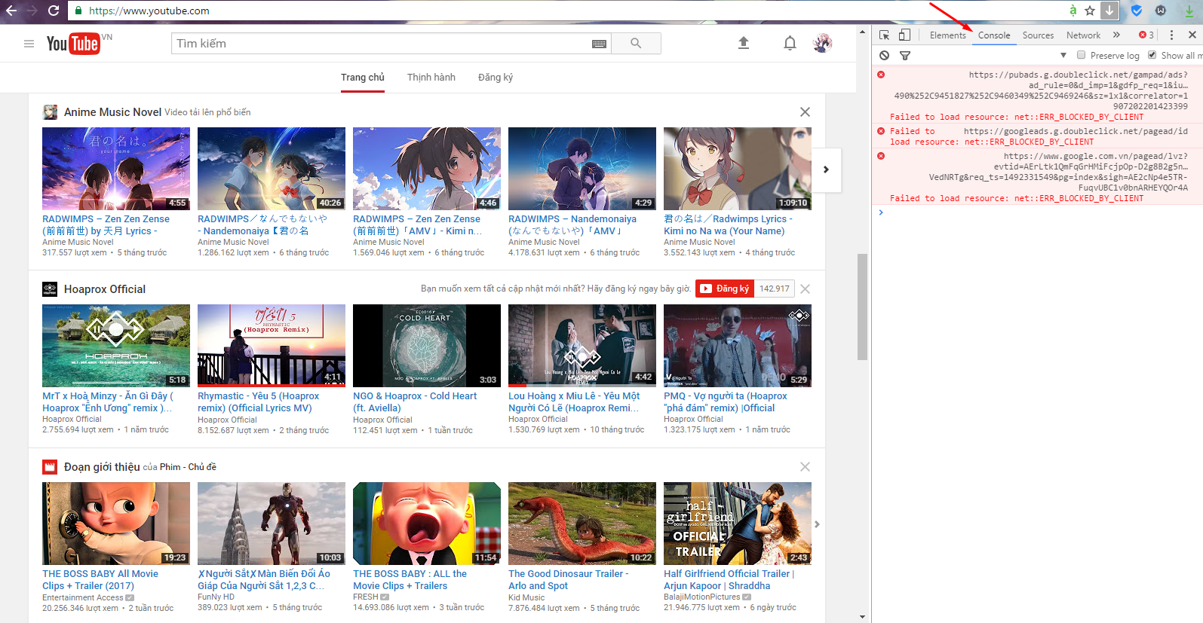Screen dimensions: 1203x623
Task: Dismiss the Anime Music Novel shelf
Action: click(x=805, y=111)
